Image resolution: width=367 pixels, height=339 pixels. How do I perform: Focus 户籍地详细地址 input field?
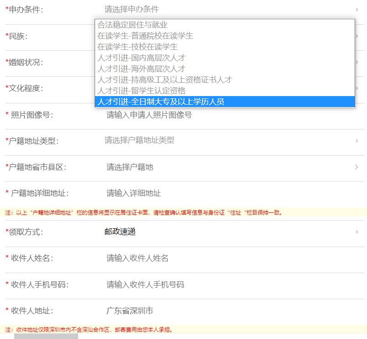click(x=233, y=193)
